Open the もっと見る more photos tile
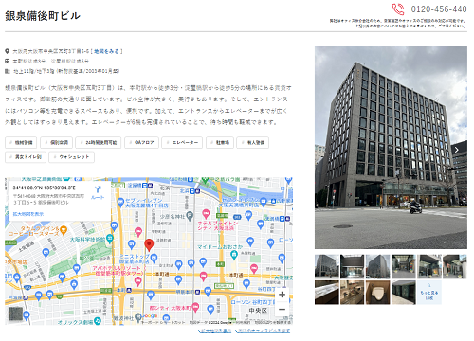 pyautogui.click(x=428, y=293)
